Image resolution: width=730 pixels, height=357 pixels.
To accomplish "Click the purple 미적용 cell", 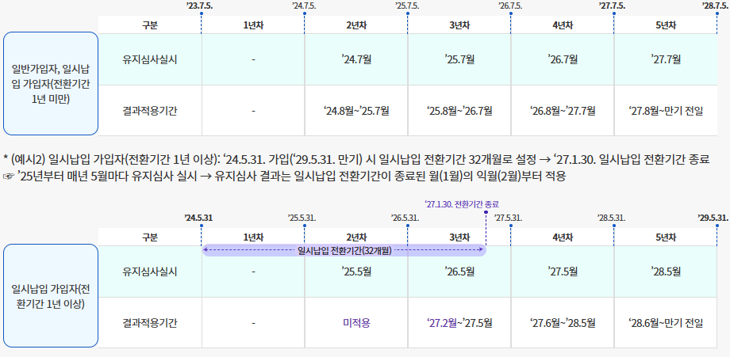I will coord(356,323).
